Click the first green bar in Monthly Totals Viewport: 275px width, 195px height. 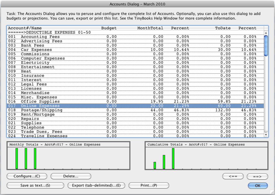(x=17, y=159)
